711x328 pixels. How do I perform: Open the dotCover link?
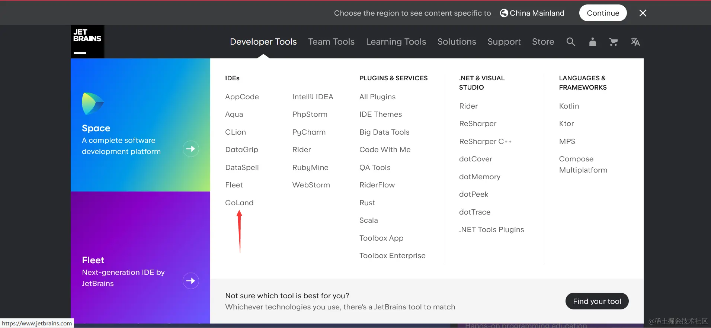coord(475,159)
